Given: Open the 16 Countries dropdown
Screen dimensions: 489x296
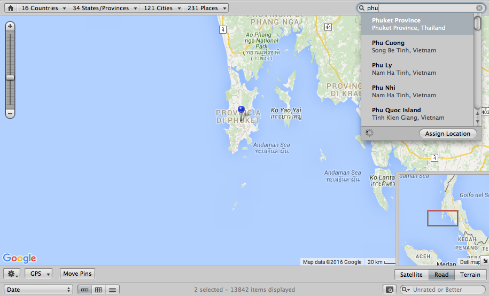Looking at the screenshot, I should coord(43,8).
